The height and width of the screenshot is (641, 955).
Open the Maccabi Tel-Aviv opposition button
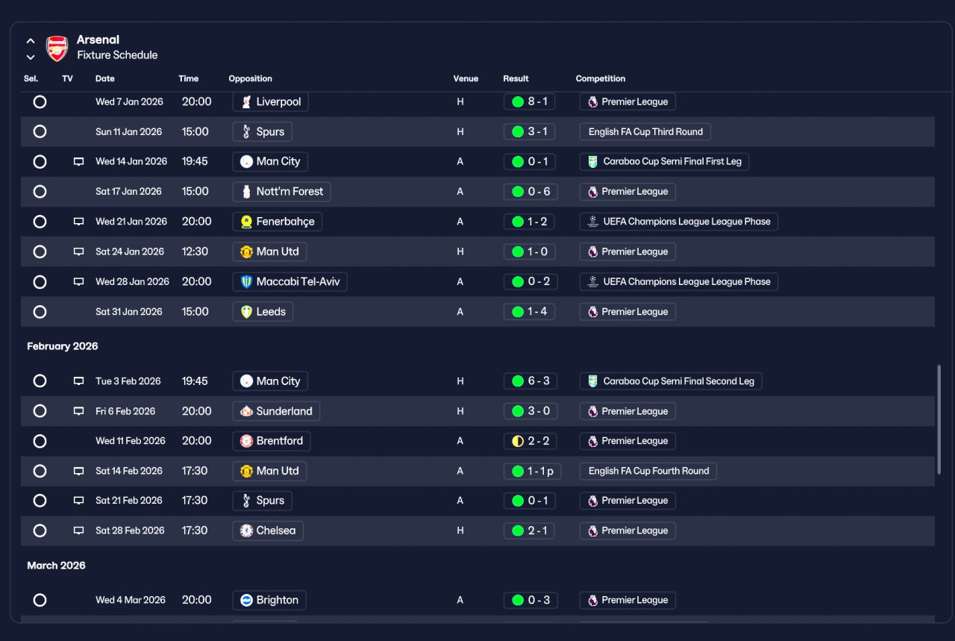click(290, 282)
